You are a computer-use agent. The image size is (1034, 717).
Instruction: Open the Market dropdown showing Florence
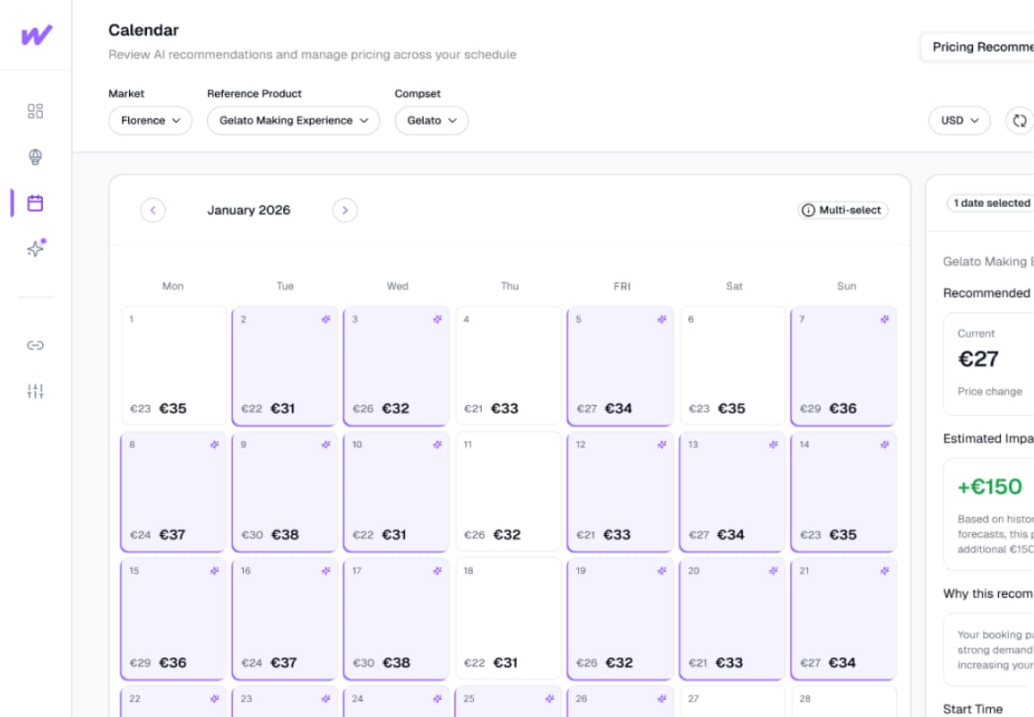(151, 121)
